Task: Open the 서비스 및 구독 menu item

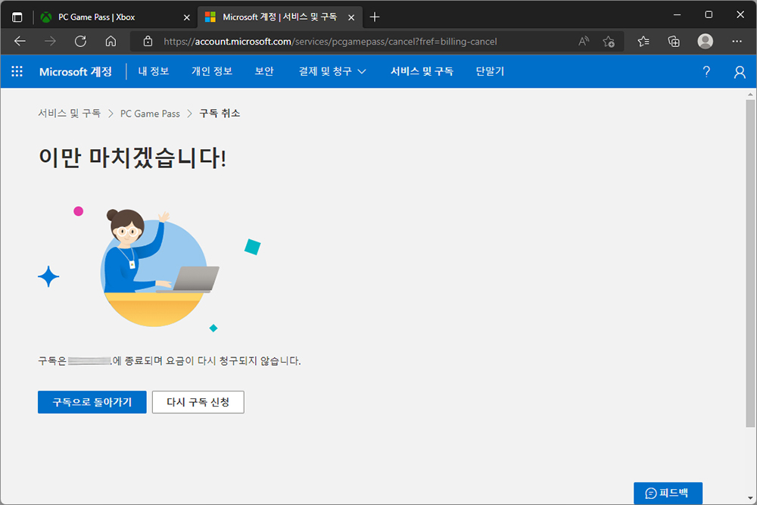Action: tap(422, 71)
